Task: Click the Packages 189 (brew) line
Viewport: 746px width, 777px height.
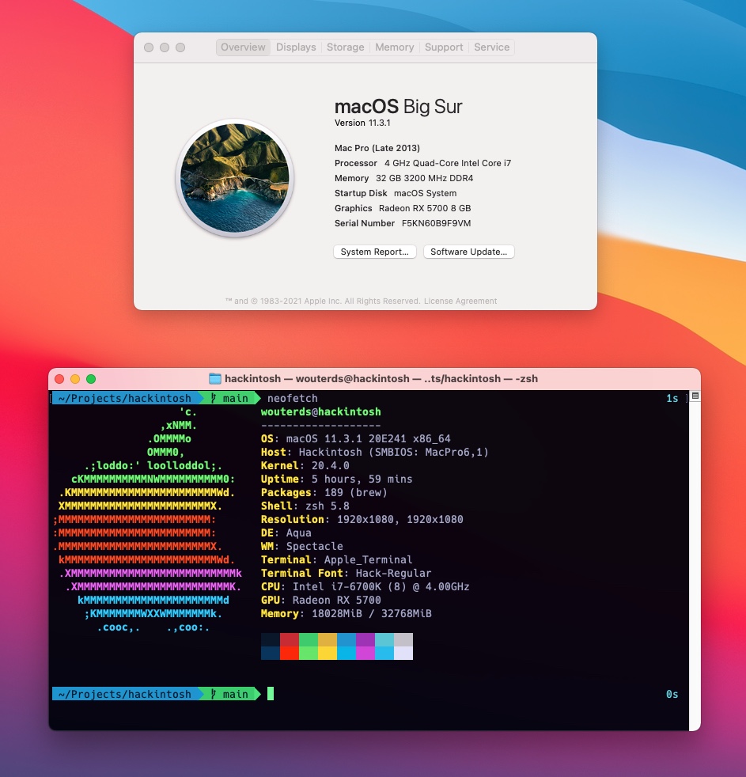Action: tap(324, 492)
